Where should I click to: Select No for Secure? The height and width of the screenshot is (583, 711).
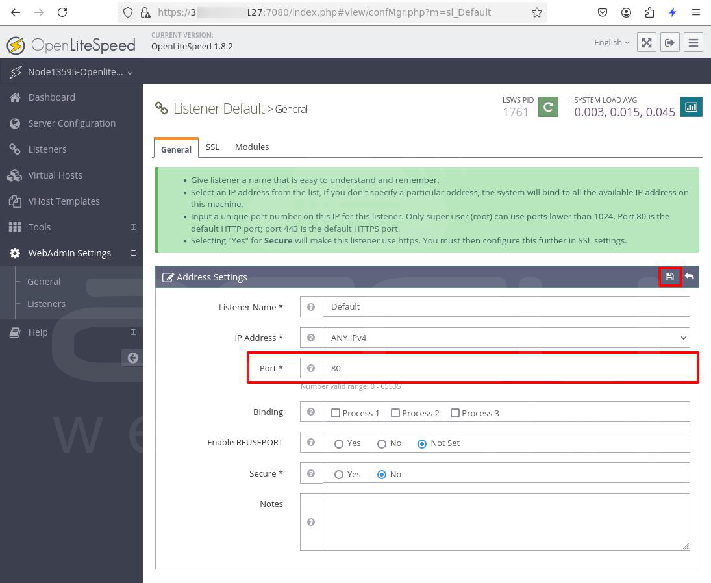click(382, 475)
